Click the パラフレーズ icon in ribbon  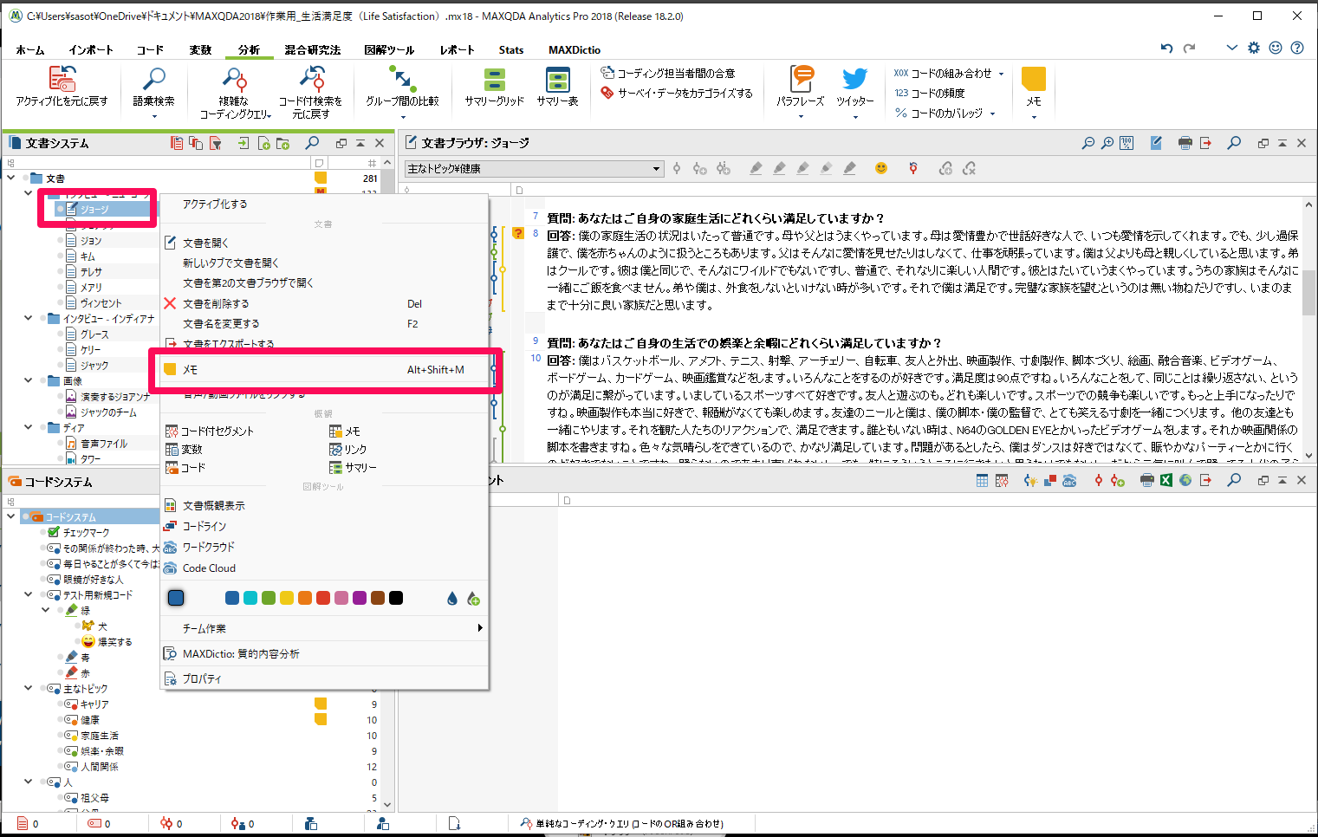801,79
